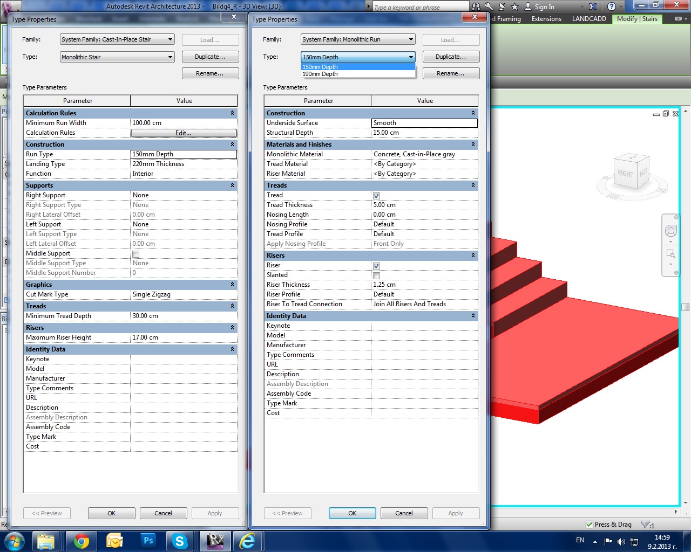691x552 pixels.
Task: Click the Minimum Run Width value 100.00 cm
Action: click(184, 123)
